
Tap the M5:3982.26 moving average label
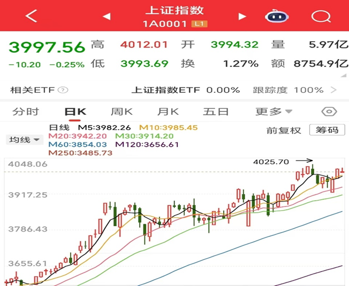point(104,128)
